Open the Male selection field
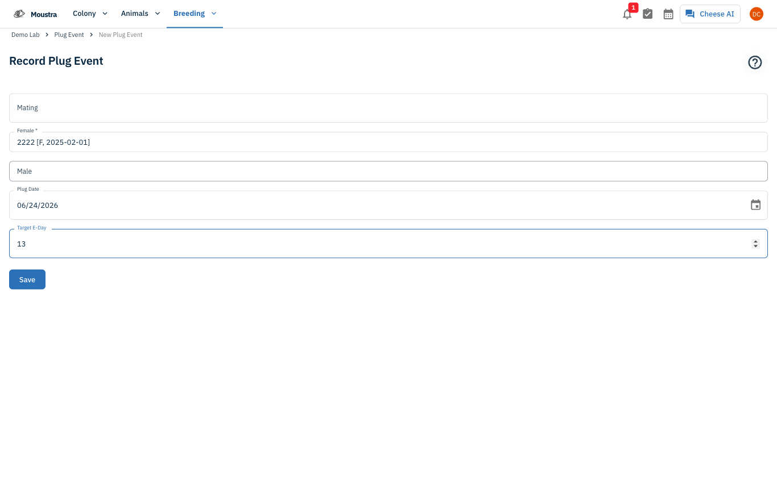Screen dimensions: 777x485 click(388, 172)
